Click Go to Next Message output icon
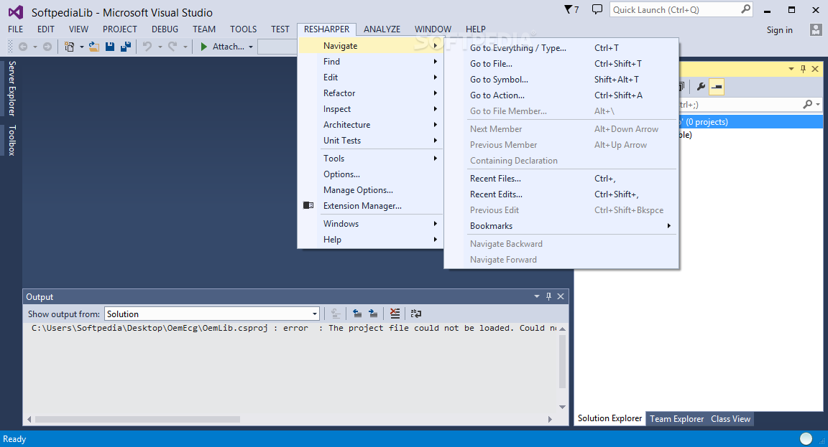 click(x=373, y=314)
